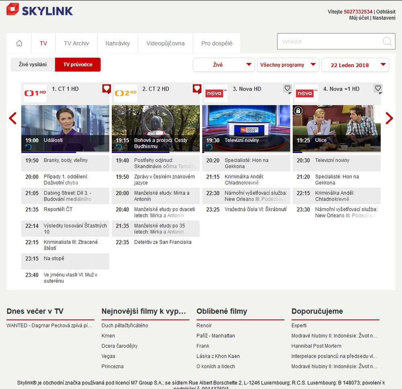Click the CT 2 HD channel logo

click(125, 93)
